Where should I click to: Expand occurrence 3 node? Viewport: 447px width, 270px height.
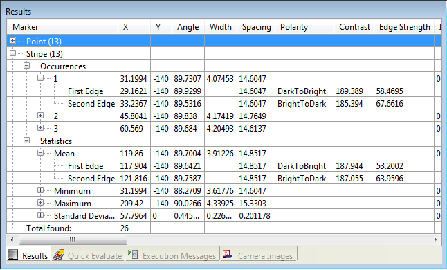pyautogui.click(x=41, y=128)
